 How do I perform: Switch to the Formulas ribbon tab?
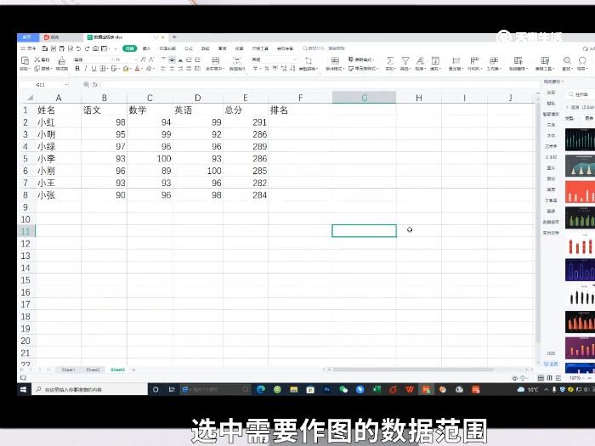tap(189, 48)
